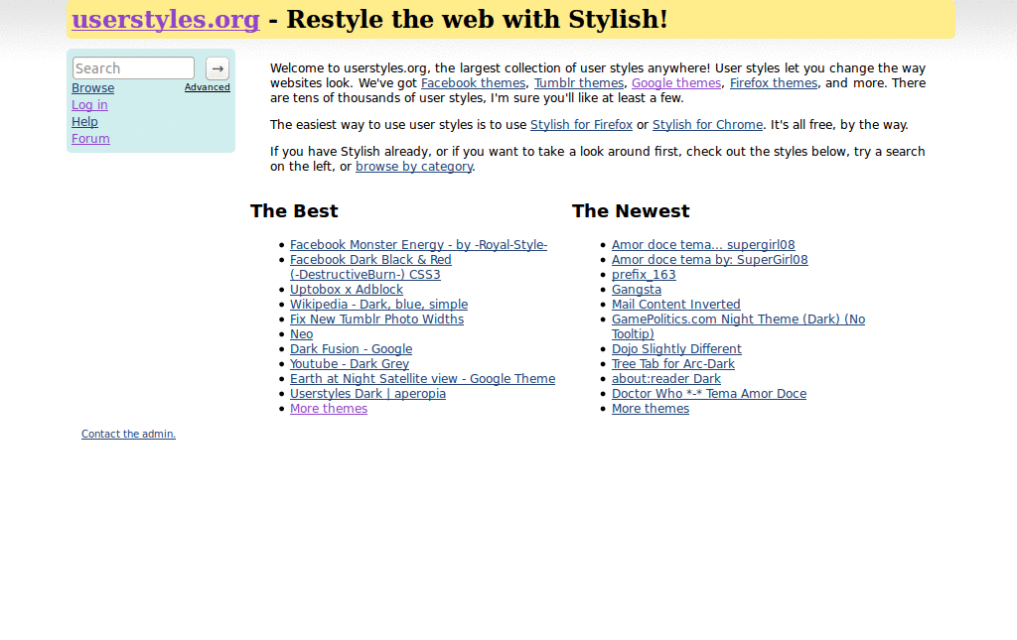Open Tumblr themes link
The width and height of the screenshot is (1017, 640).
[579, 82]
